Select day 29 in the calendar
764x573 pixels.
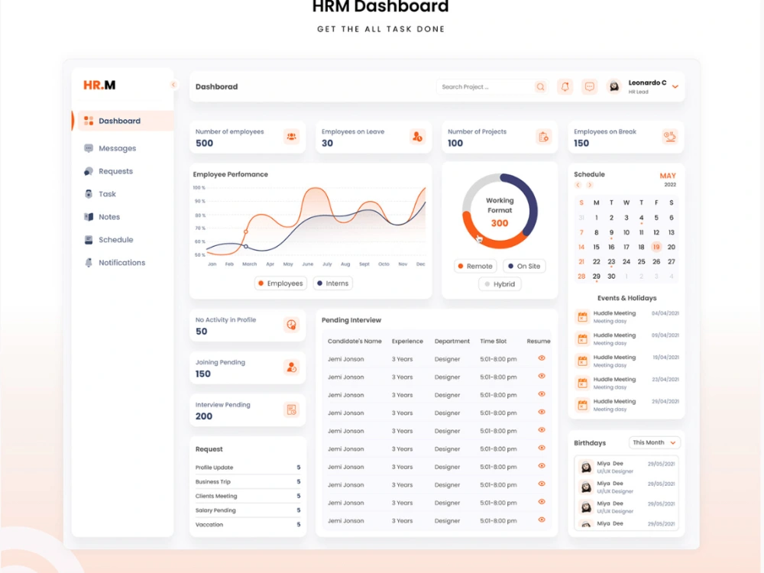(x=597, y=277)
